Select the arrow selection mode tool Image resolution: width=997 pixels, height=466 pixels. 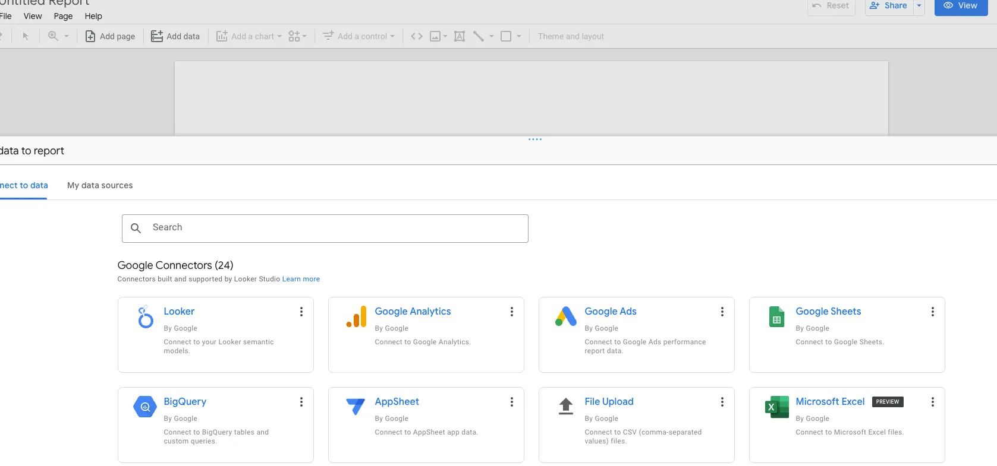[26, 36]
